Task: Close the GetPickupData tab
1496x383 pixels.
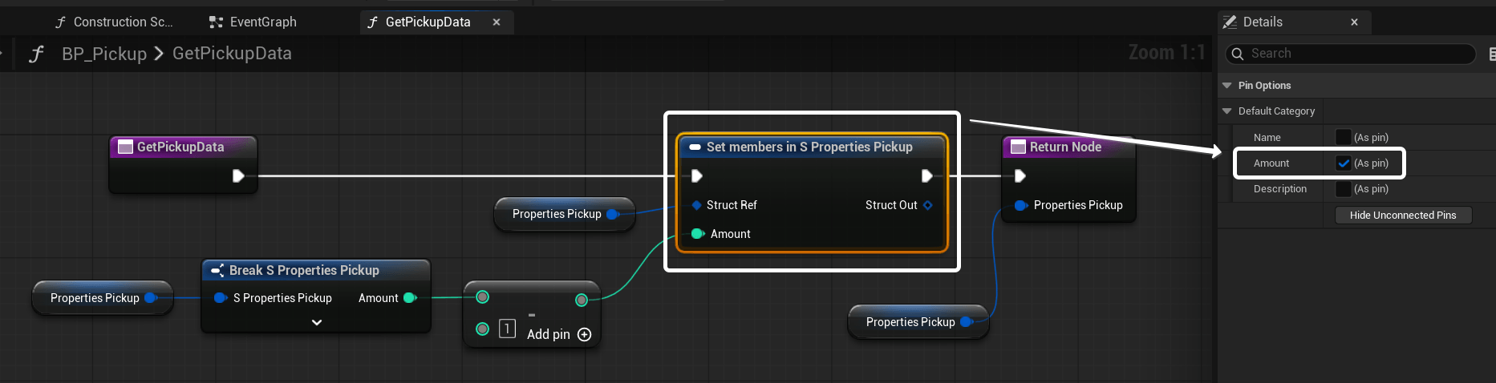Action: coord(497,22)
